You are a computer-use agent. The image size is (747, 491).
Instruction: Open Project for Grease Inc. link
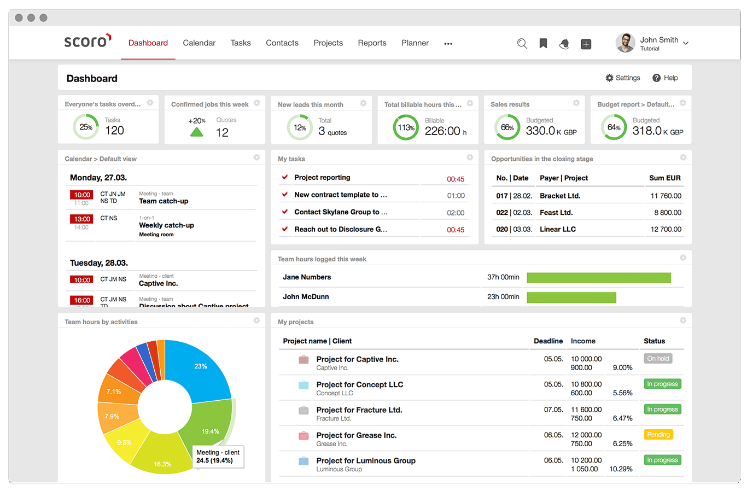[x=357, y=435]
